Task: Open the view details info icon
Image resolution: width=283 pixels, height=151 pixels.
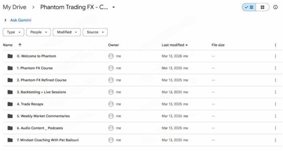Action: [275, 7]
